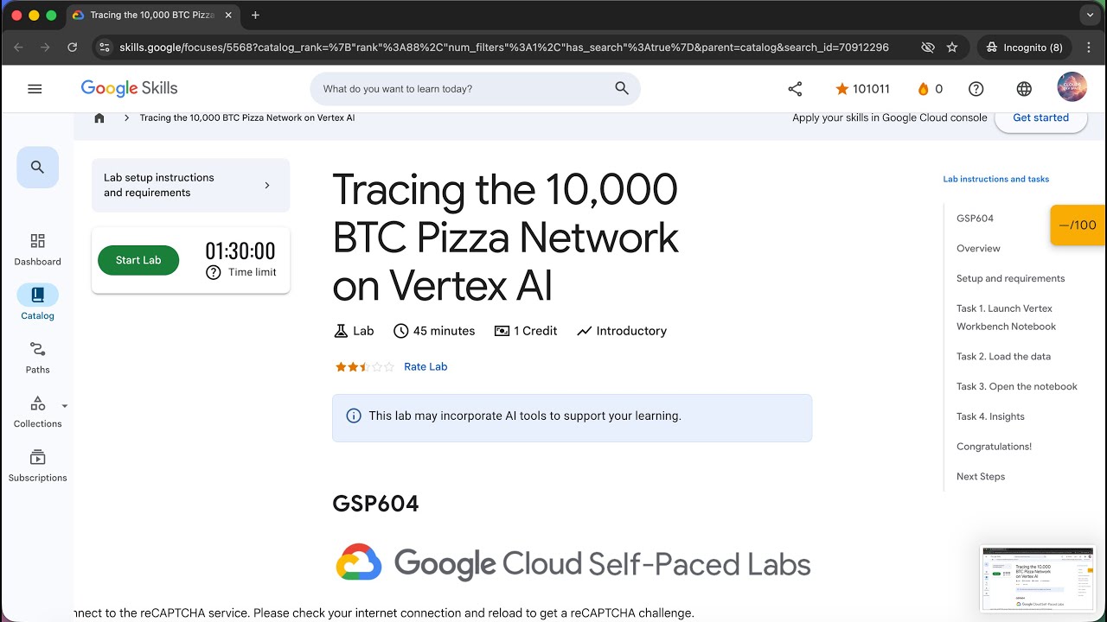Open the points star 101011
The height and width of the screenshot is (622, 1107).
862,88
